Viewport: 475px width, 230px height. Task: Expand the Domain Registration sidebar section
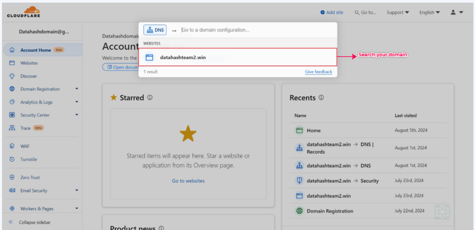(77, 89)
